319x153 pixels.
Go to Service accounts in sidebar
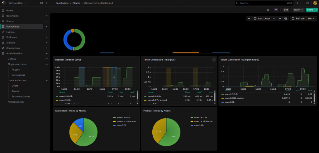21,97
